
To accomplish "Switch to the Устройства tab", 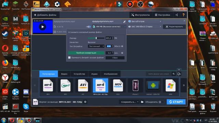I will pyautogui.click(x=79, y=74).
